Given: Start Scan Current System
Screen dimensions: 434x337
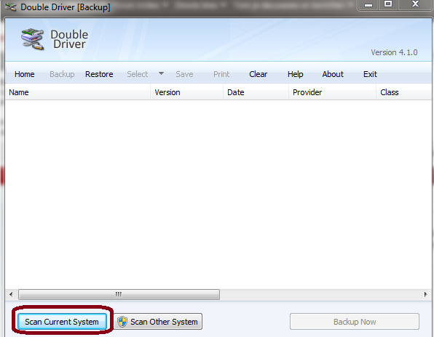Looking at the screenshot, I should point(62,322).
